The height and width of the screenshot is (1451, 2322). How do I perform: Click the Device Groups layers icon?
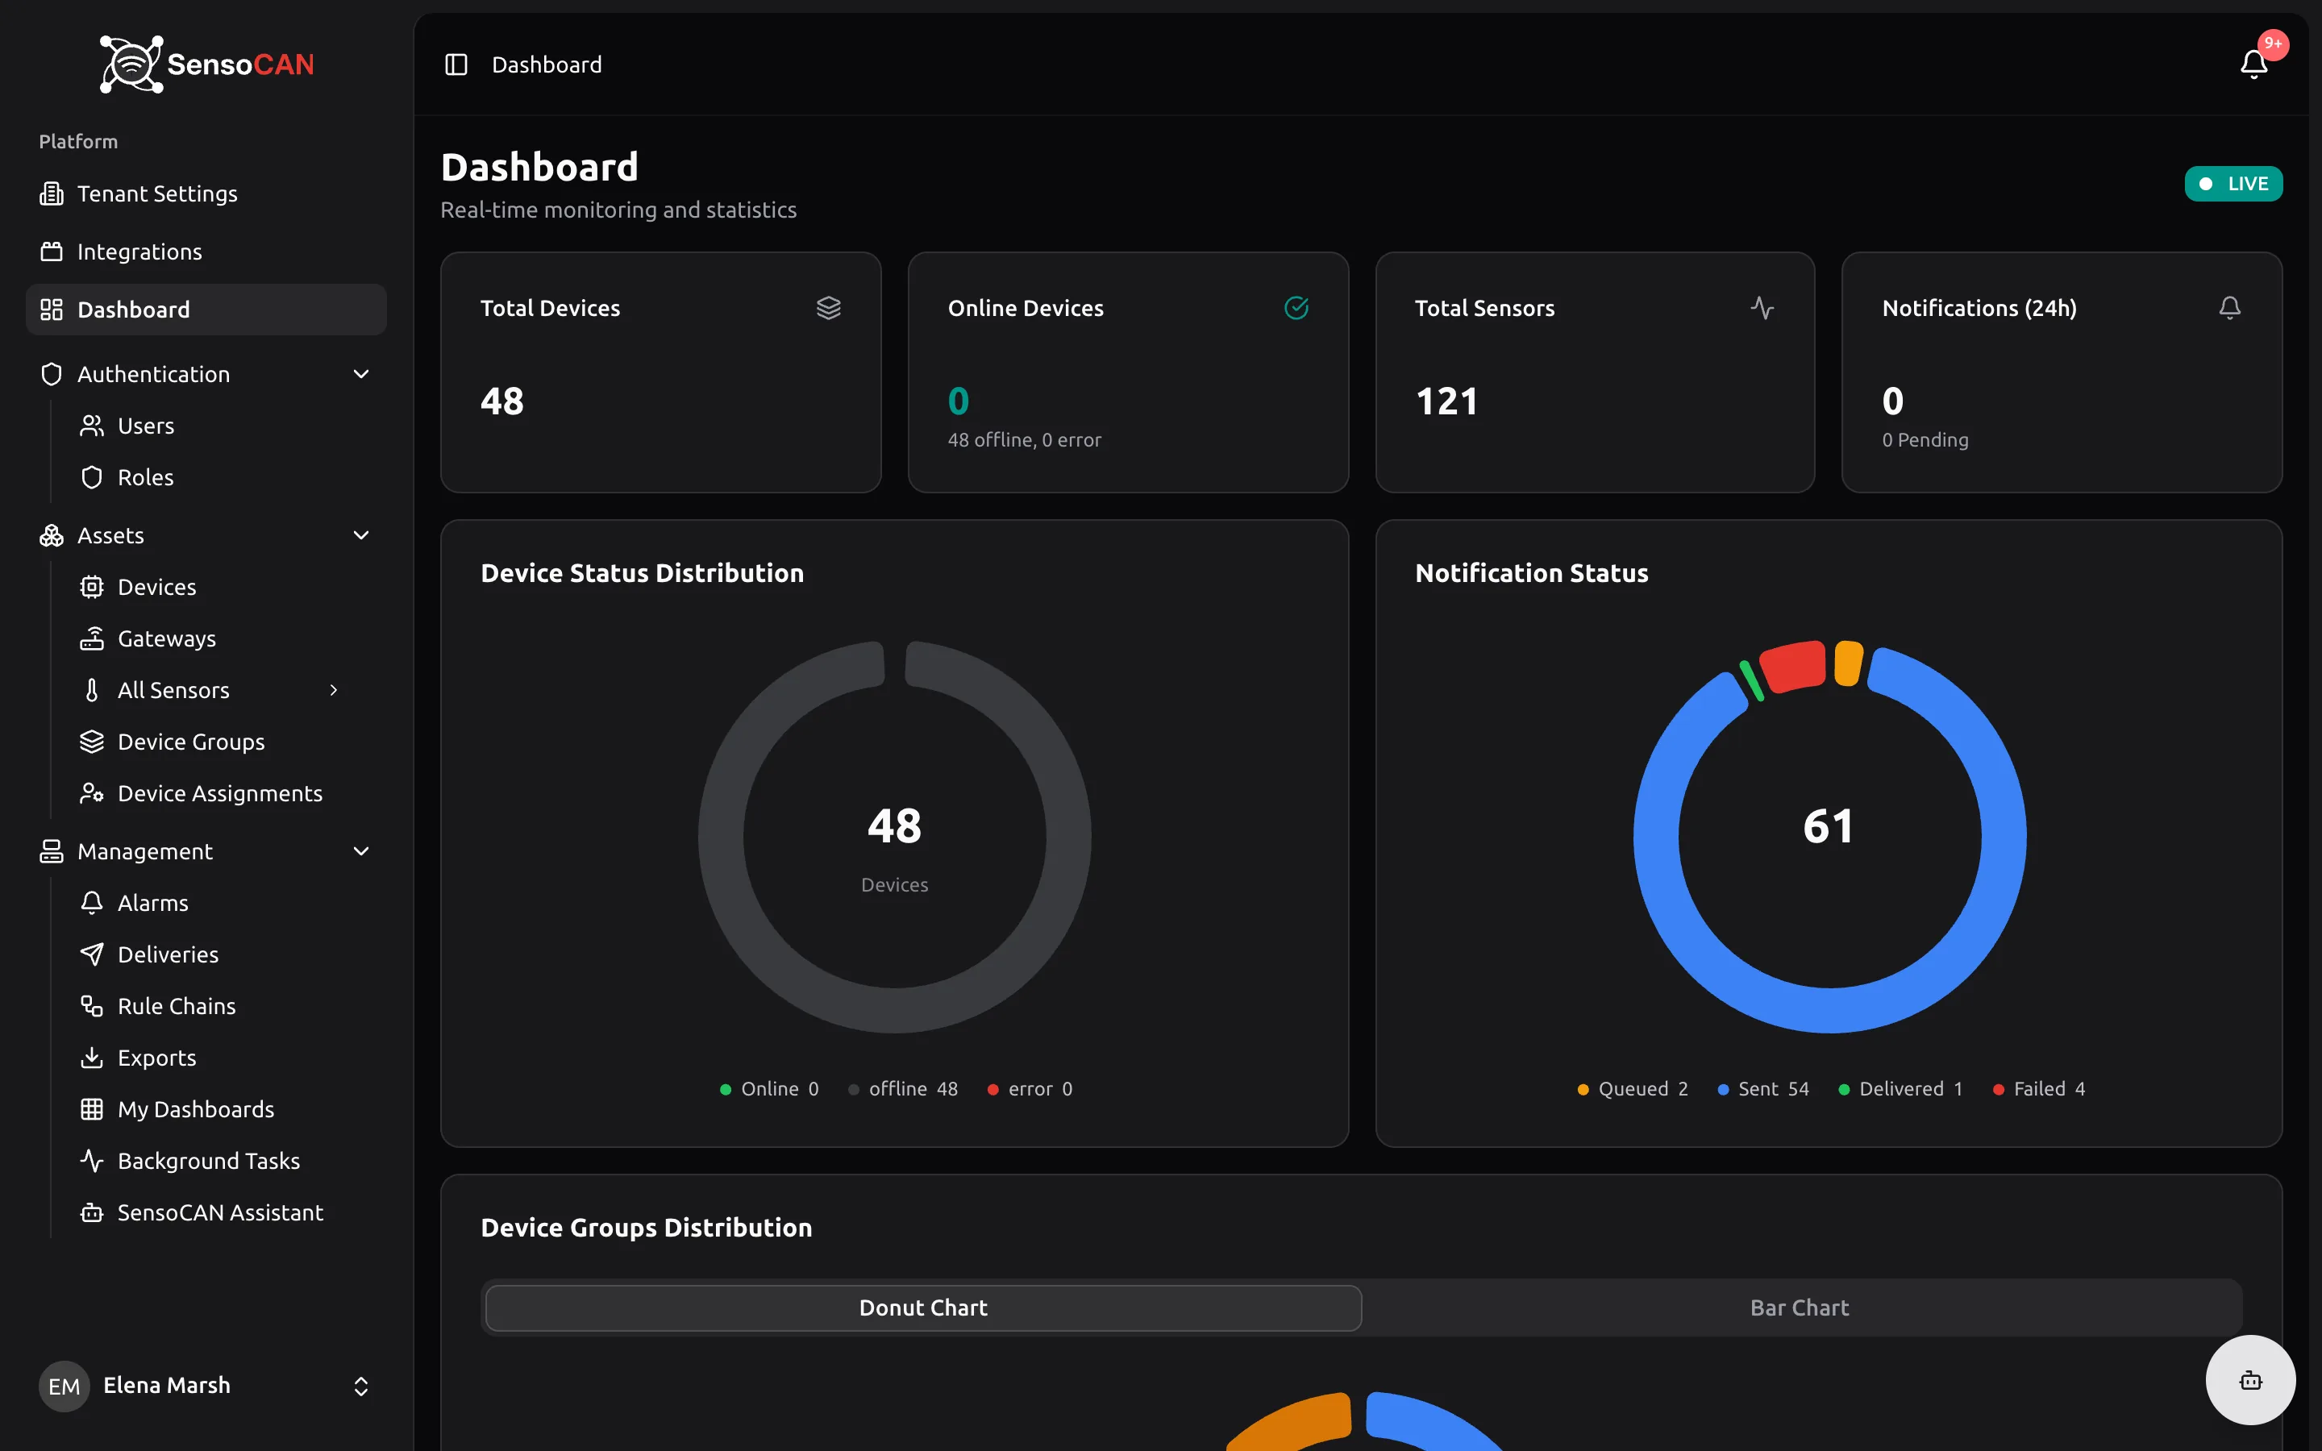[91, 742]
